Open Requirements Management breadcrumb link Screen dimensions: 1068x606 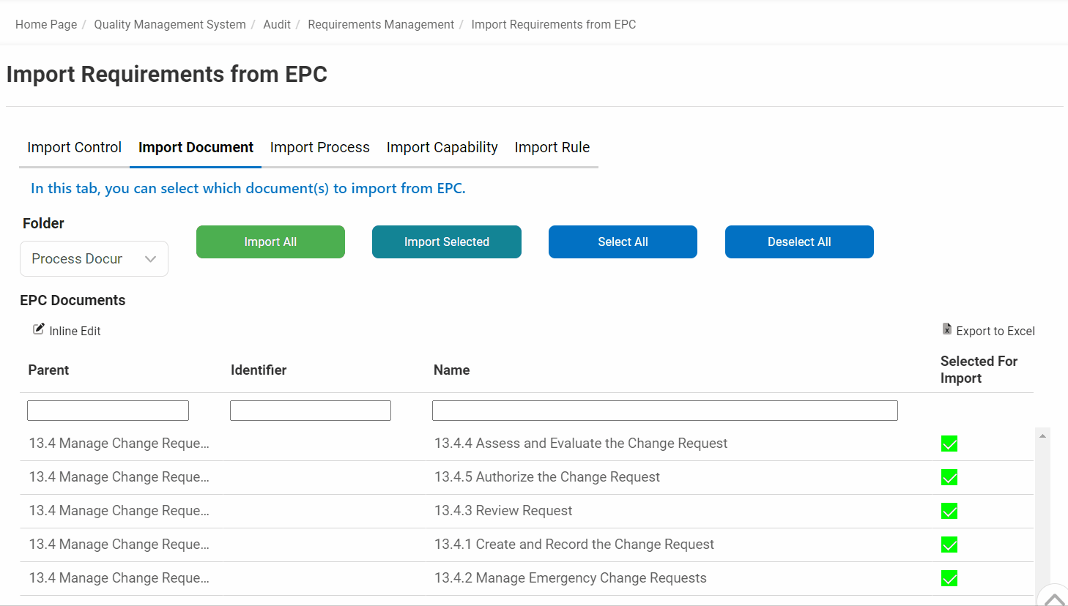[381, 25]
